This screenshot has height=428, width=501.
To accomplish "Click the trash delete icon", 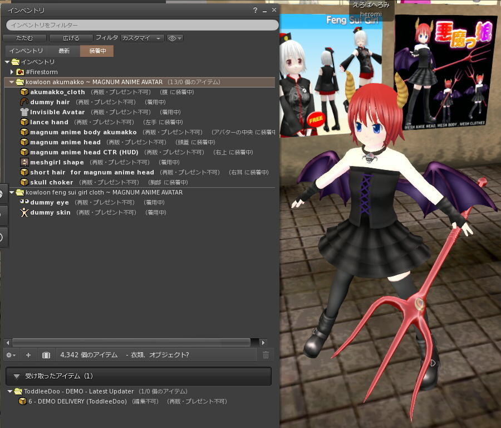I will click(266, 355).
